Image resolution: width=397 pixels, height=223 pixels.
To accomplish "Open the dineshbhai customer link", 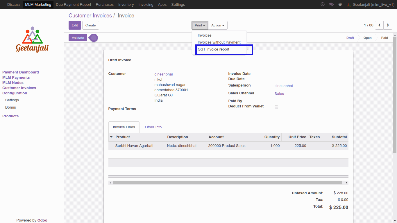I will click(x=163, y=74).
